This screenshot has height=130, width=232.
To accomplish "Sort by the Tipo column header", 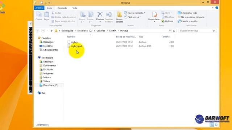I will click(141, 37).
